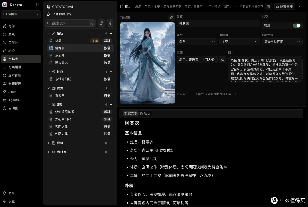Open the CREATOR.md file entry
The height and width of the screenshot is (207, 308).
coord(60,7)
